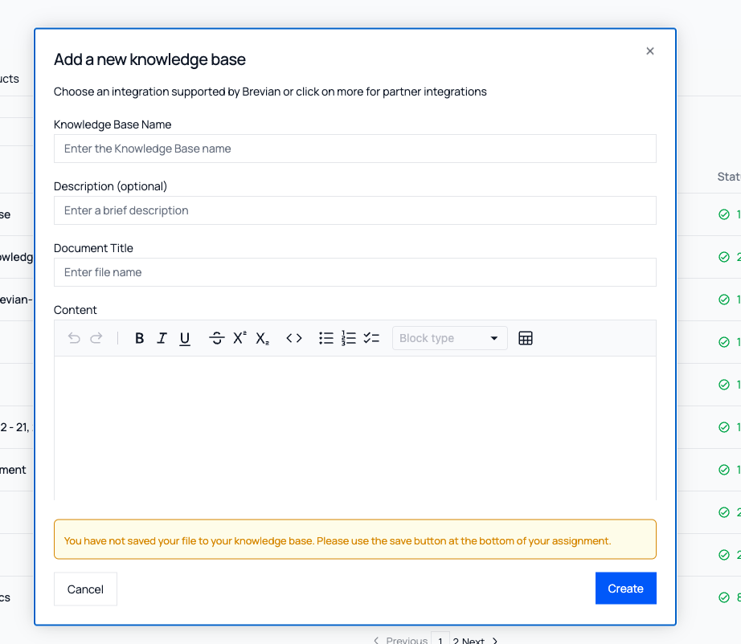Viewport: 741px width, 644px height.
Task: Apply italic formatting
Action: (x=162, y=338)
